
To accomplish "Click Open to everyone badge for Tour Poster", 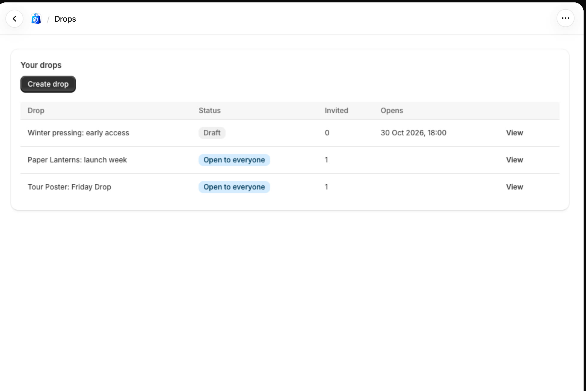I will click(234, 187).
